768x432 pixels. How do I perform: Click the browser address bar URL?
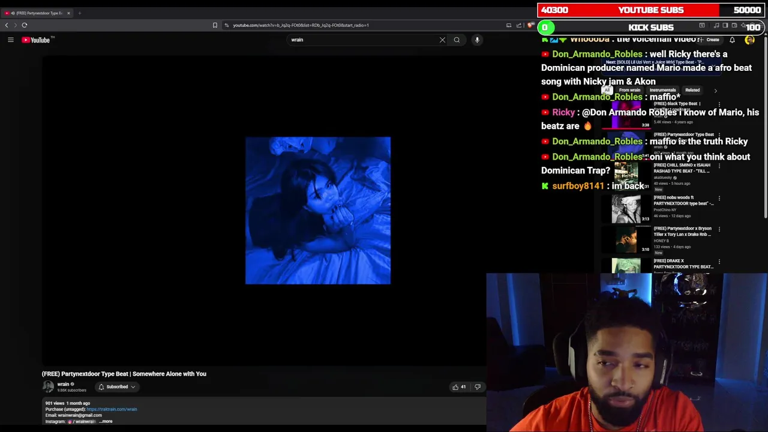(301, 25)
